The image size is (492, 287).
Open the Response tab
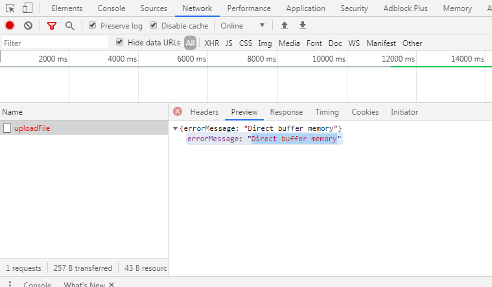[286, 112]
